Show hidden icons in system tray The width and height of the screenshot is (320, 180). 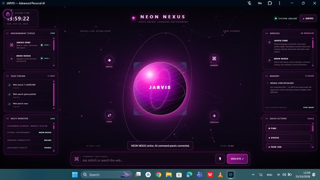click(253, 175)
